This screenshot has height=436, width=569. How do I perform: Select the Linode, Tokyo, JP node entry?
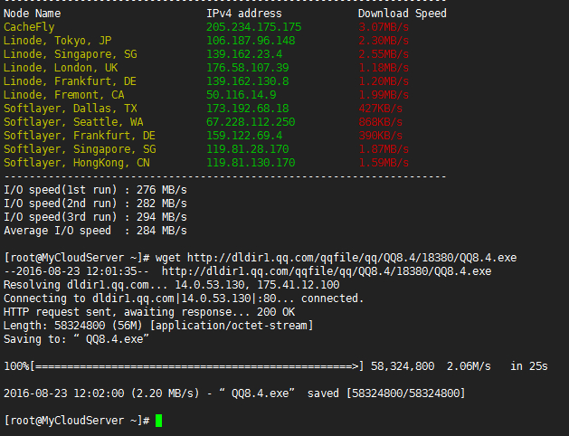tap(58, 41)
